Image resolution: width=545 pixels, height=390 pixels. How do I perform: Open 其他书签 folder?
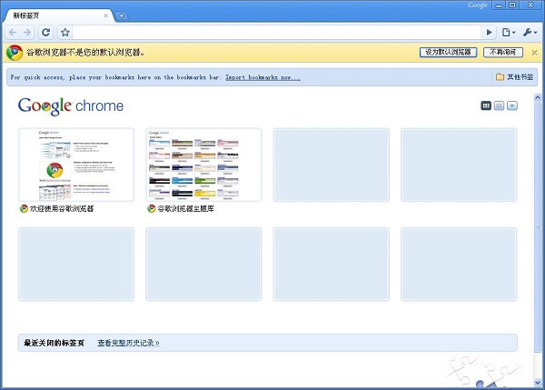point(515,77)
